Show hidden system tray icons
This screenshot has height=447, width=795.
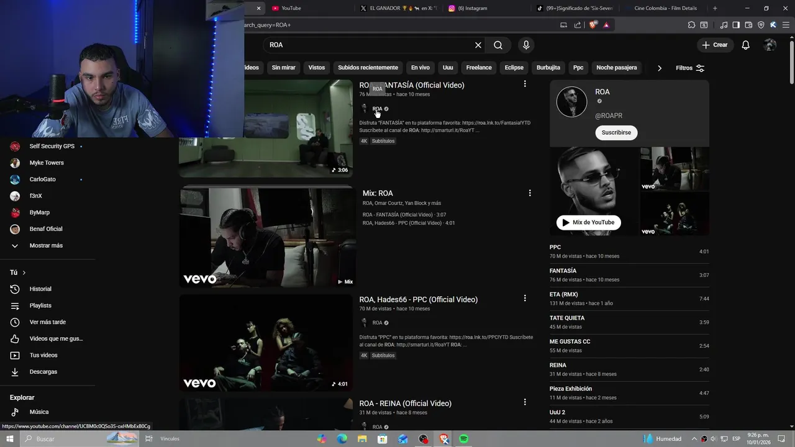pos(694,439)
